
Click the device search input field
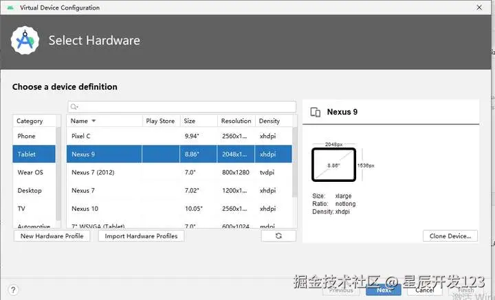tap(181, 106)
